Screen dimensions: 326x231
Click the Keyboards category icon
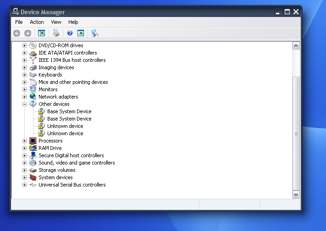[x=33, y=75]
